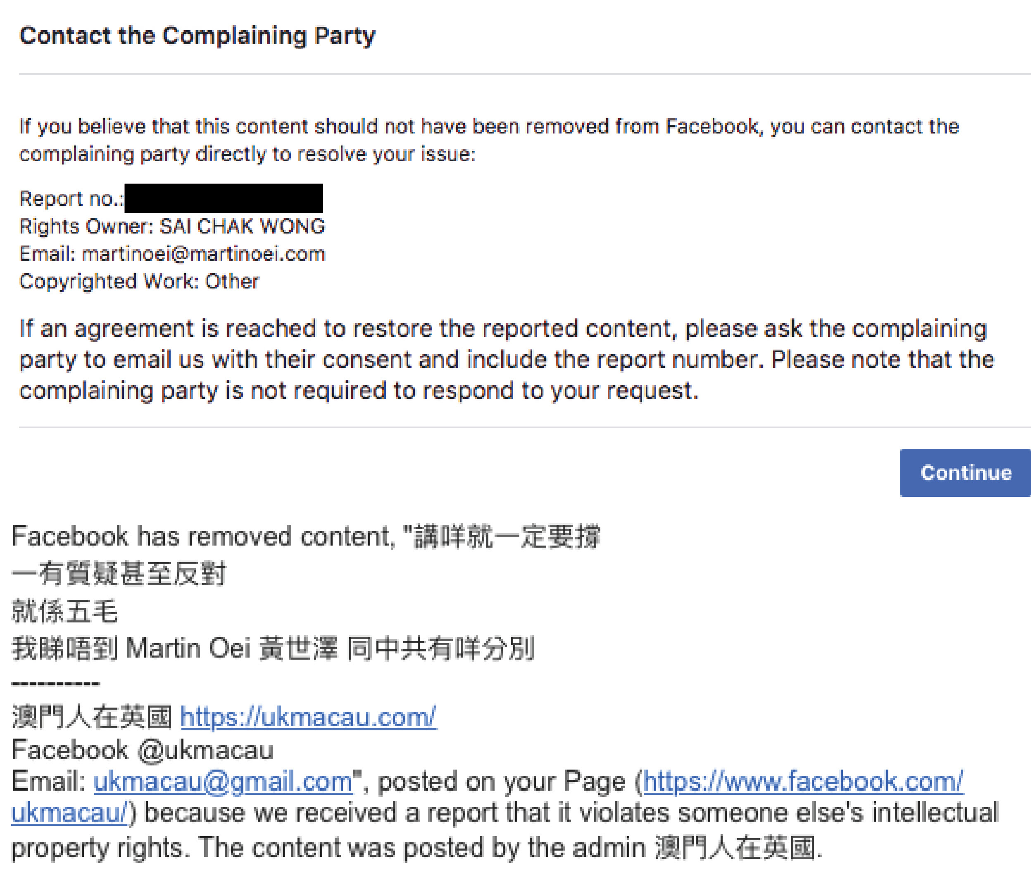Click the quoted '講咩就一定要撐' text

click(x=507, y=536)
